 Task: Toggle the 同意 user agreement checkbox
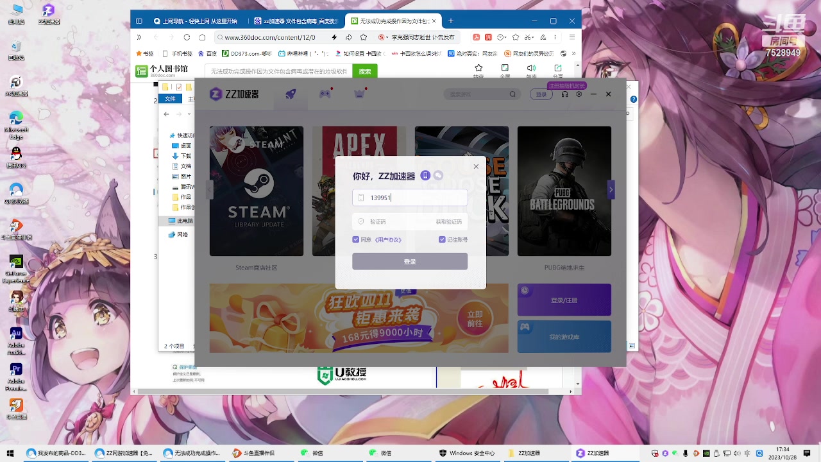(x=356, y=239)
